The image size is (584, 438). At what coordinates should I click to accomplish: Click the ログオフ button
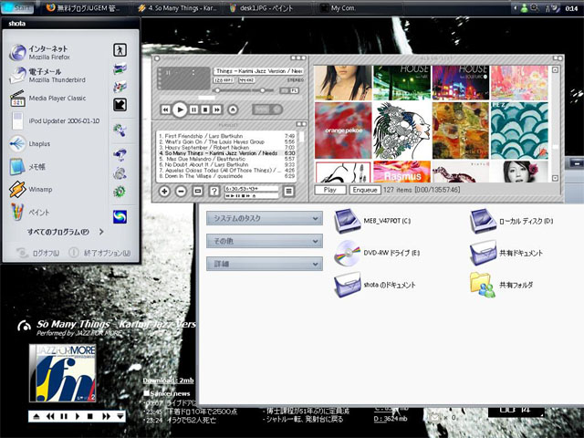[38, 253]
